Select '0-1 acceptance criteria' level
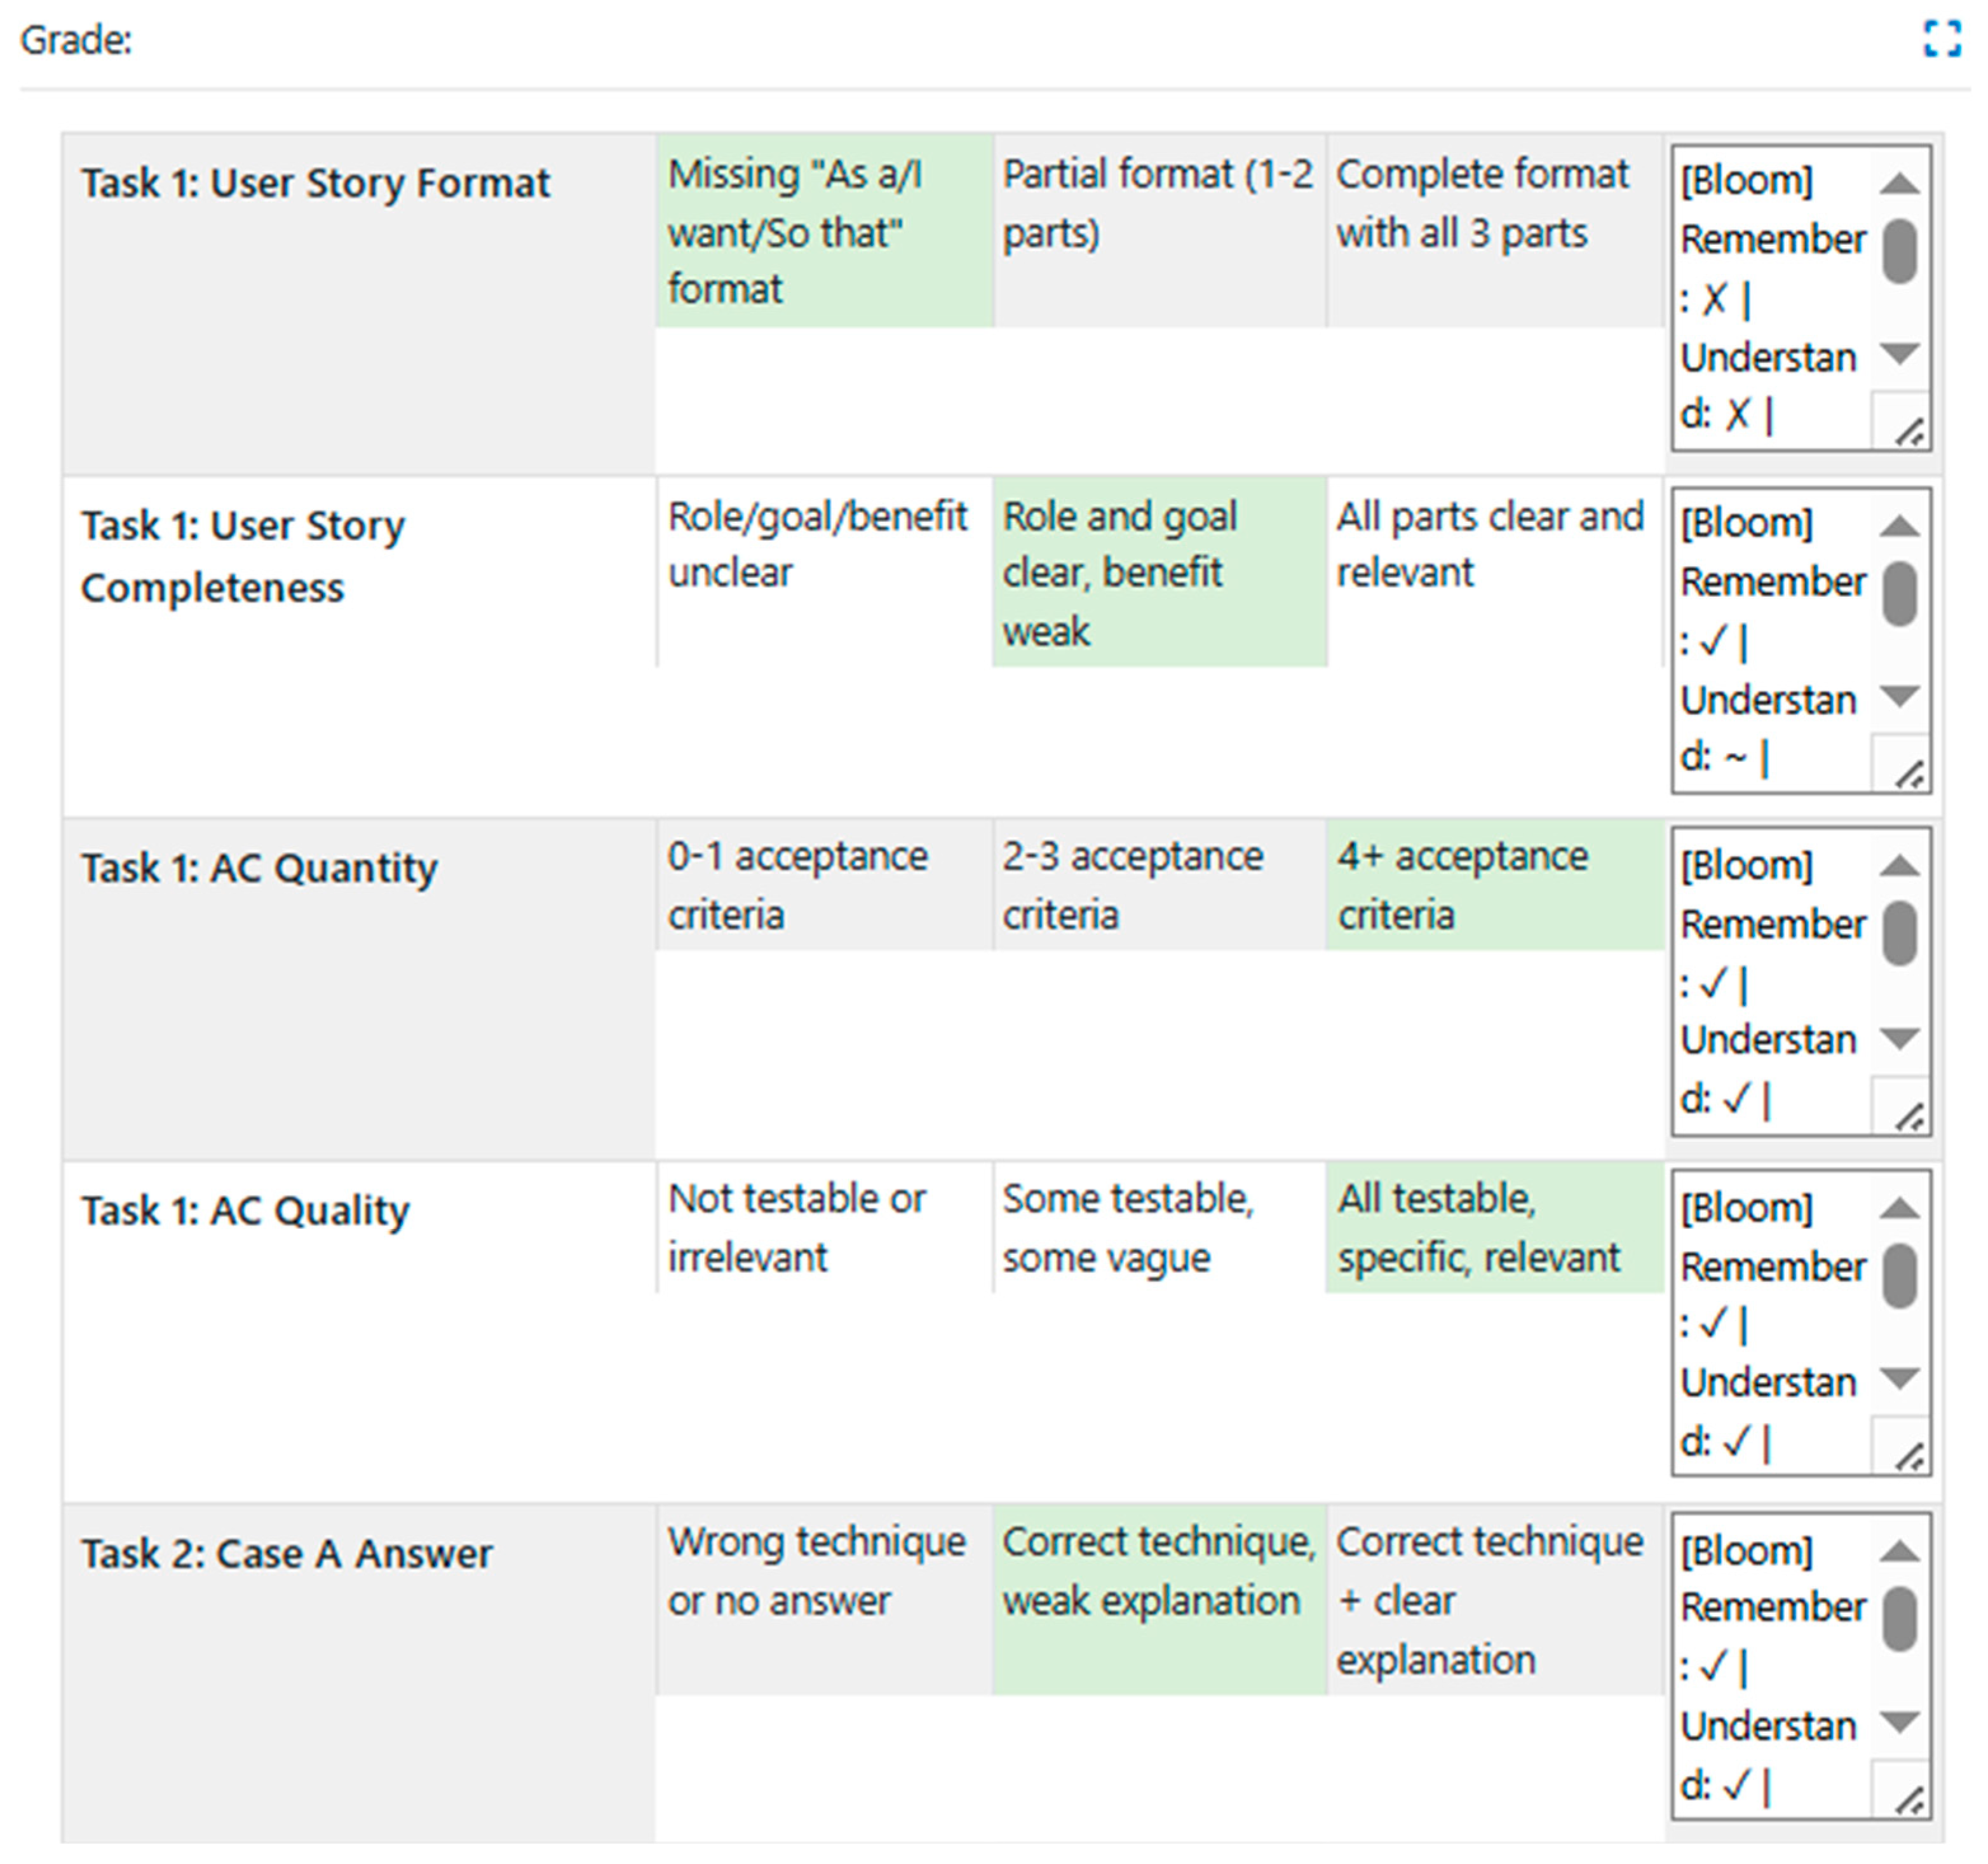Screen dimensions: 1988x1864 point(823,885)
